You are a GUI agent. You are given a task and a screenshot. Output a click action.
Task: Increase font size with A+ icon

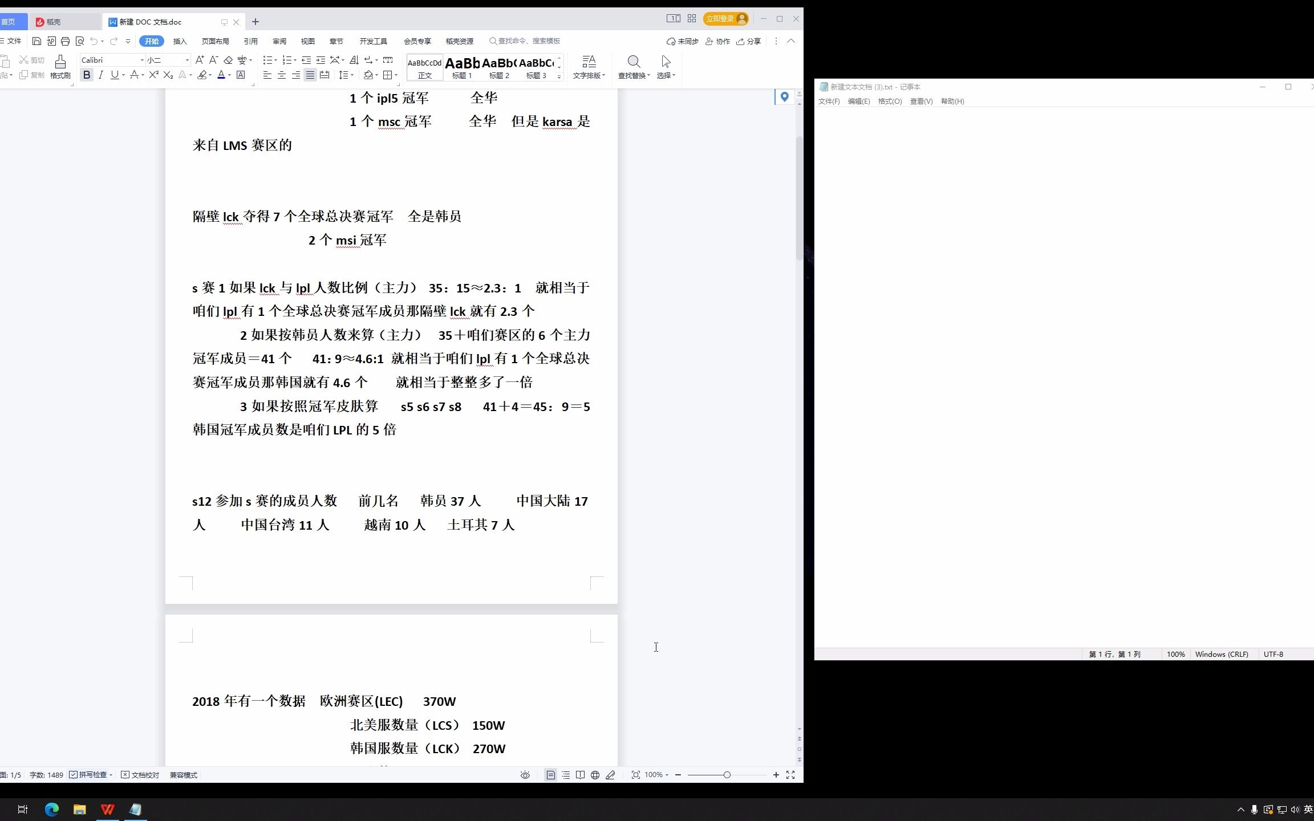pos(200,60)
